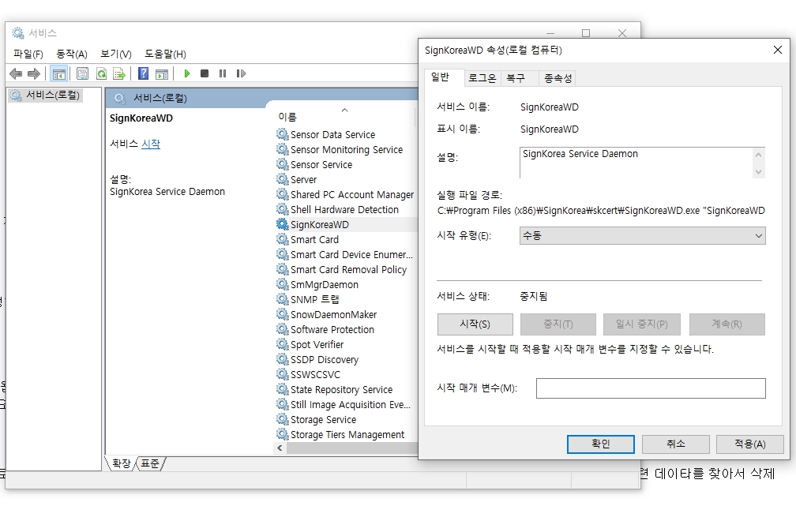Switch to 표준 view tab at bottom
The width and height of the screenshot is (796, 506).
click(x=150, y=463)
